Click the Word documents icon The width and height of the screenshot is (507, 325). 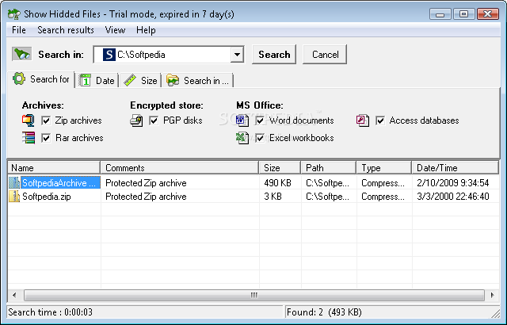[242, 120]
